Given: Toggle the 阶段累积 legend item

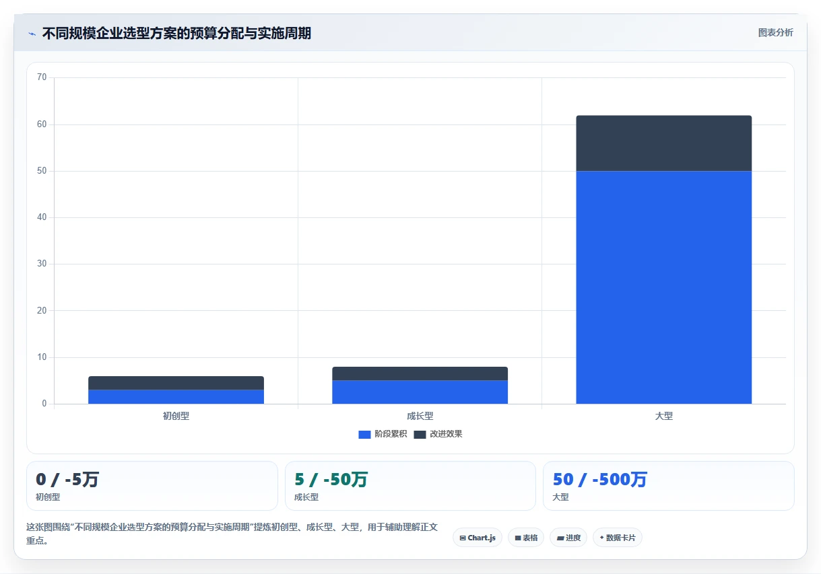Looking at the screenshot, I should 383,434.
